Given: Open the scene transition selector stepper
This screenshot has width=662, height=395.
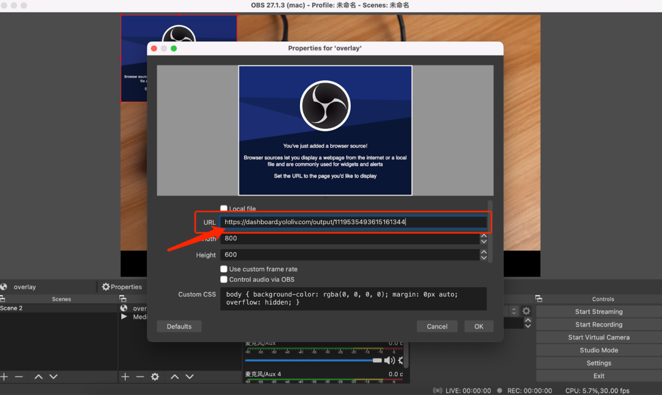Looking at the screenshot, I should pyautogui.click(x=513, y=311).
